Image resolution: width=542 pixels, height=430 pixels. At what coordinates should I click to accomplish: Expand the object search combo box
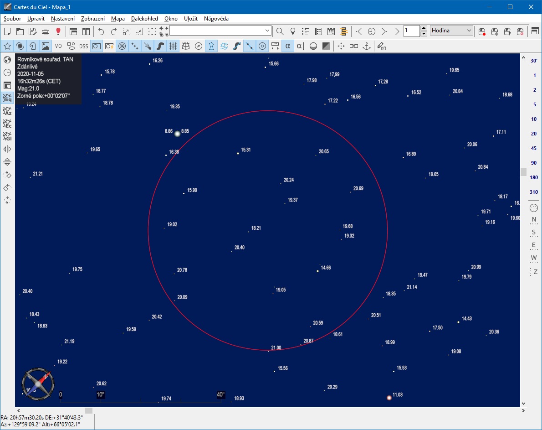(267, 31)
